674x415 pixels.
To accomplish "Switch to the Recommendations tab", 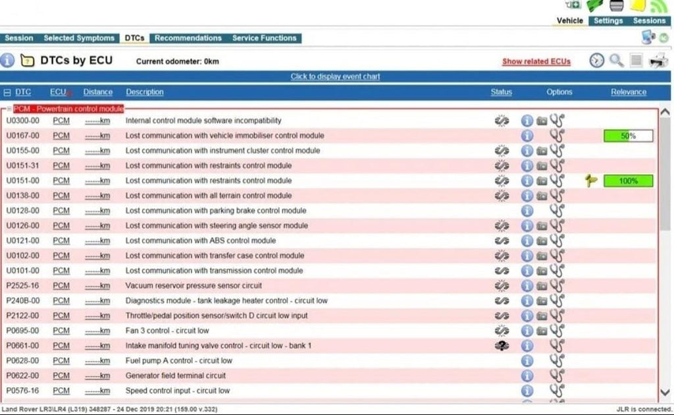I will tap(188, 38).
